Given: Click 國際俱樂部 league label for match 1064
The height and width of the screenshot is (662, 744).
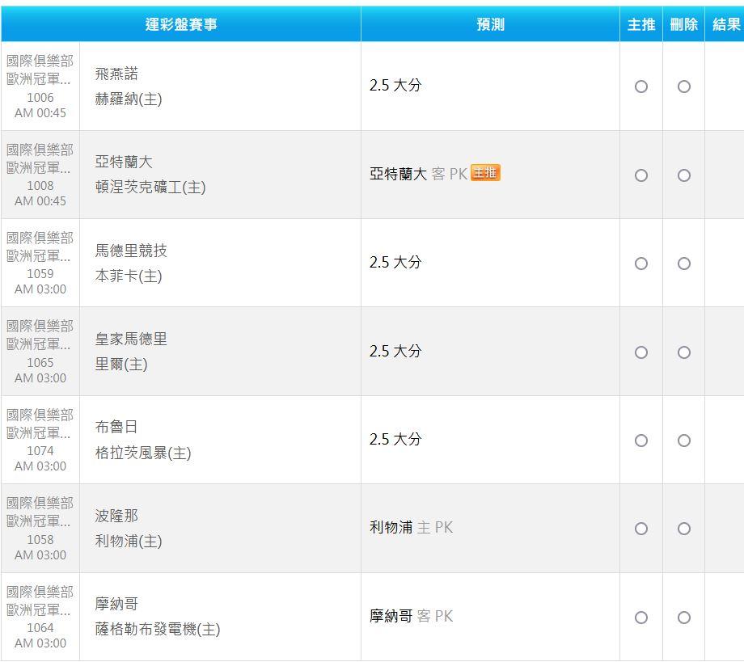Looking at the screenshot, I should [x=40, y=592].
